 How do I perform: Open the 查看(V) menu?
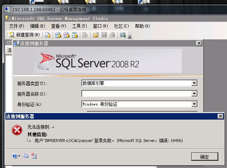(x=59, y=26)
